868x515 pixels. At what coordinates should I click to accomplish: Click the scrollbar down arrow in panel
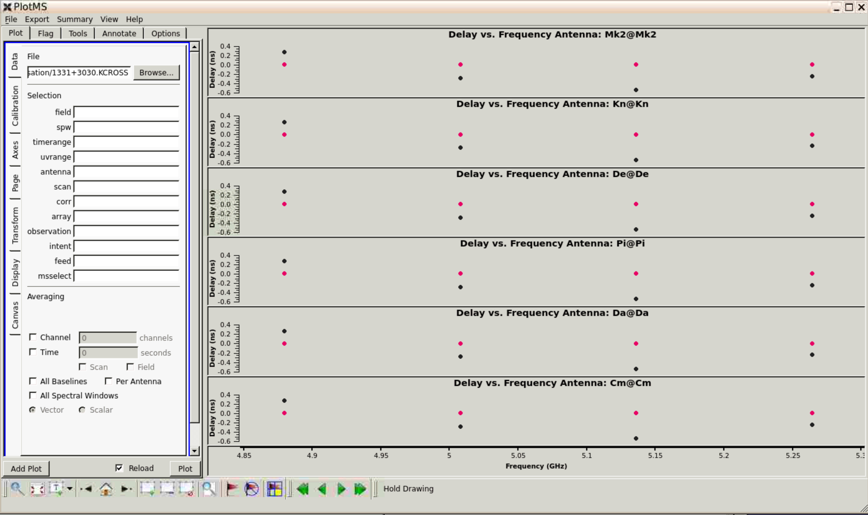pyautogui.click(x=194, y=451)
